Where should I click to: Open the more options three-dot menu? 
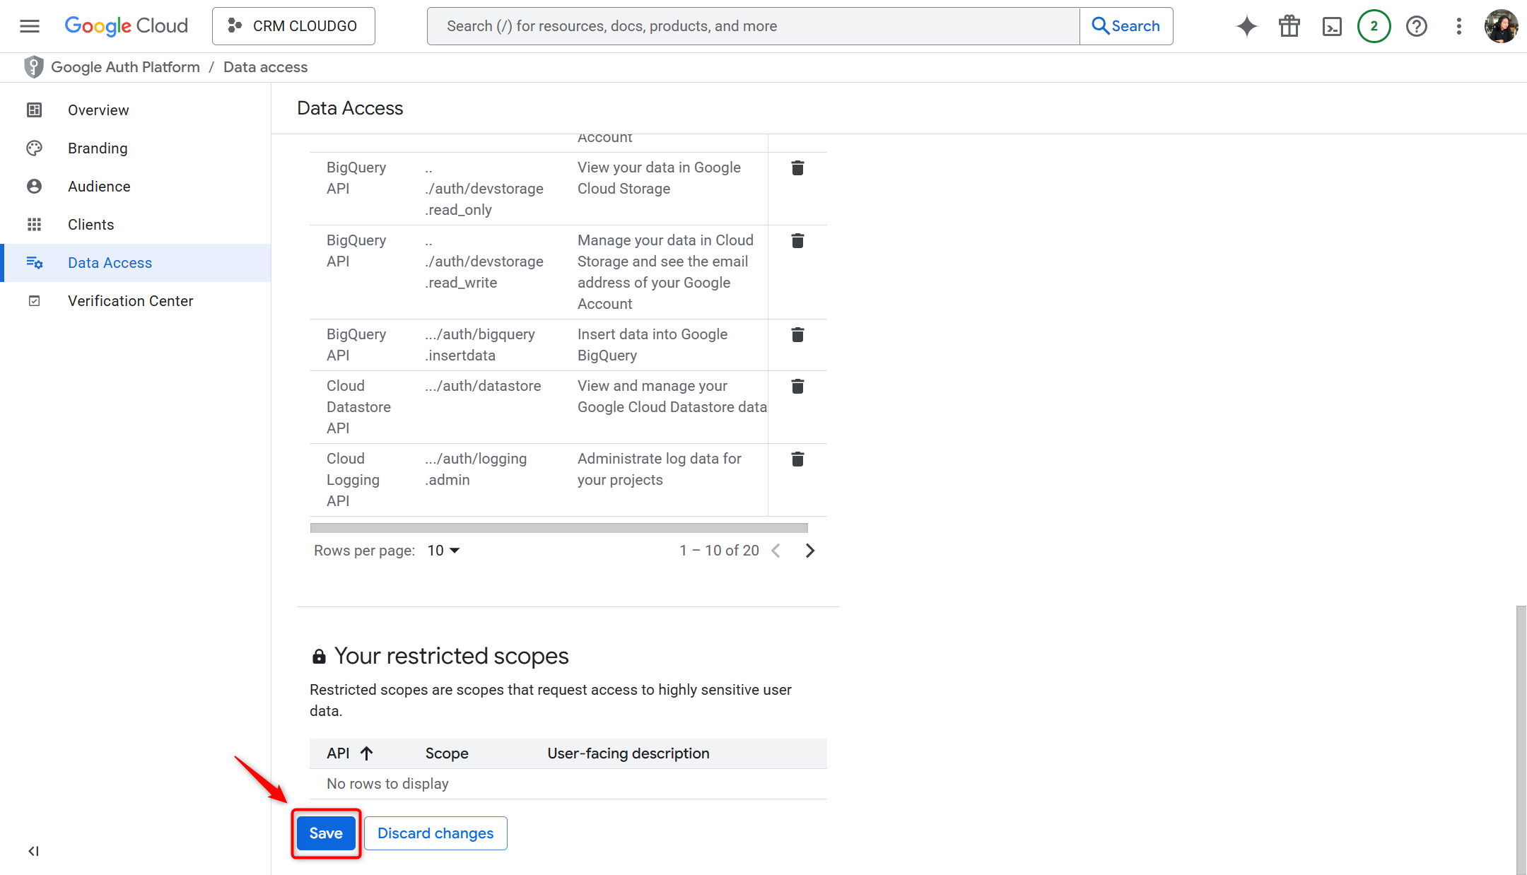1458,25
